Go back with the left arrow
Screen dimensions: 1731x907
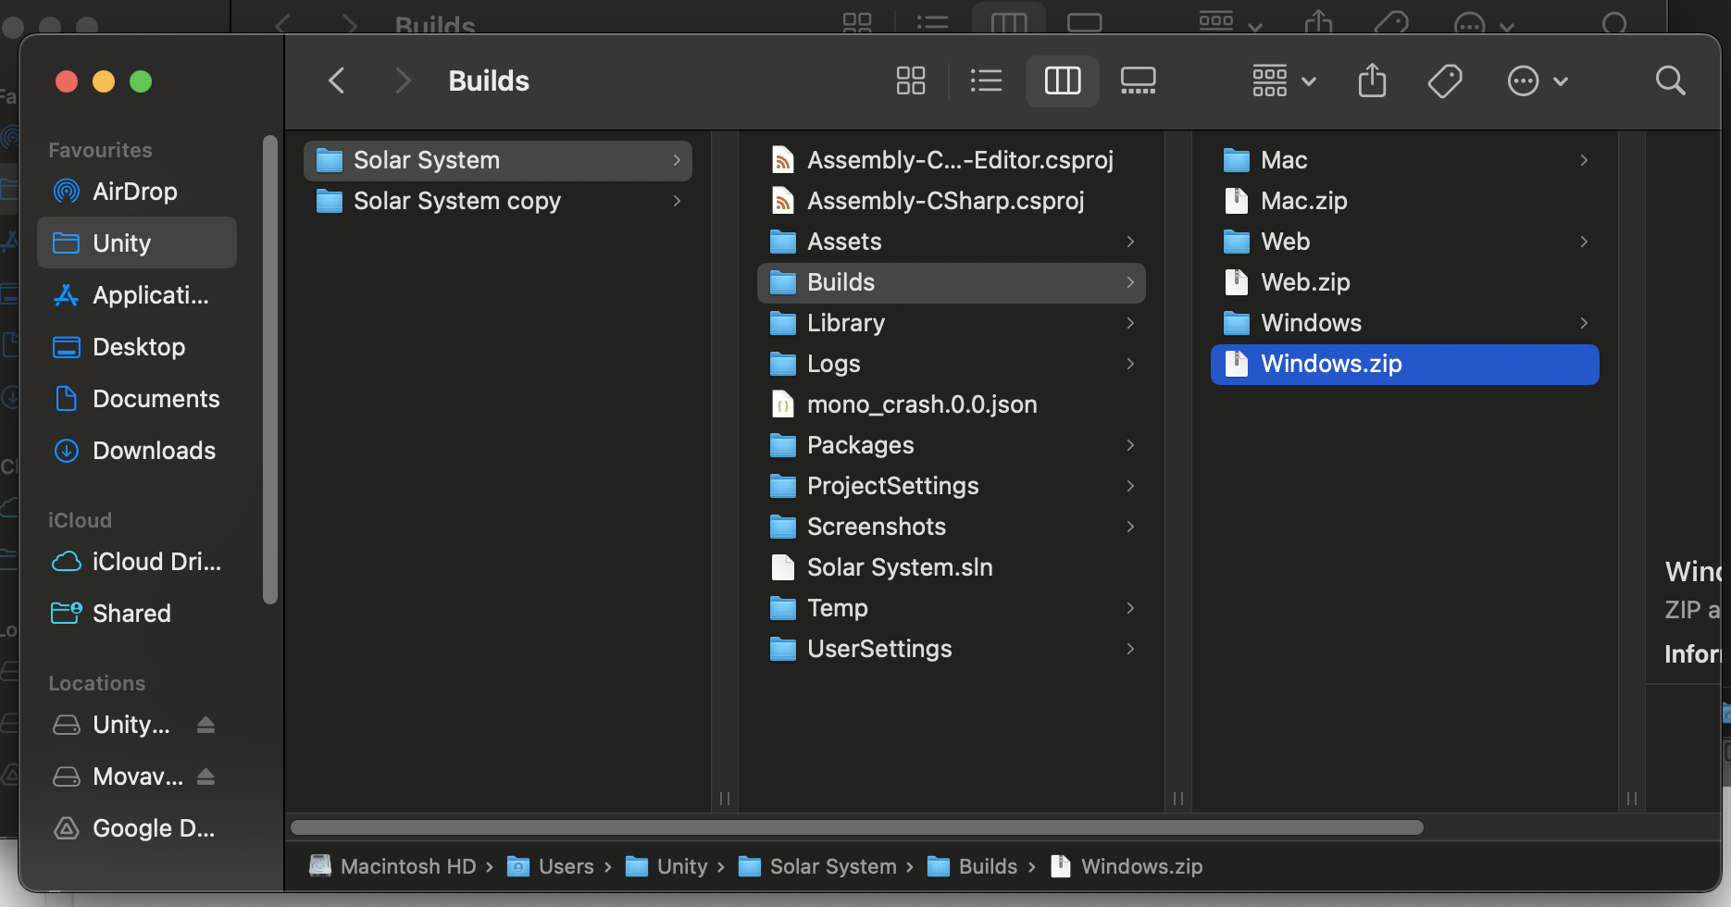click(x=337, y=81)
